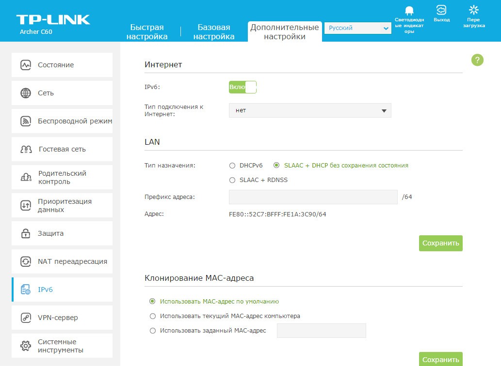This screenshot has width=501, height=366.
Task: Click the LED indicators bell icon
Action: click(409, 11)
